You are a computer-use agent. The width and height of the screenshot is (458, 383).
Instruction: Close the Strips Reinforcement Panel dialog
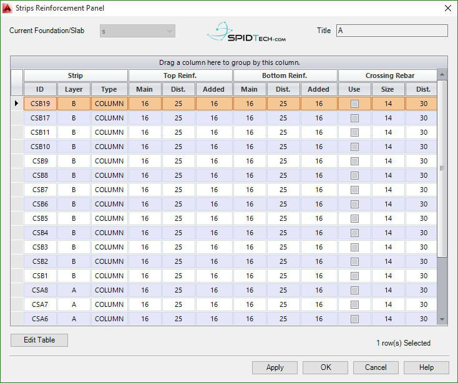pyautogui.click(x=447, y=8)
